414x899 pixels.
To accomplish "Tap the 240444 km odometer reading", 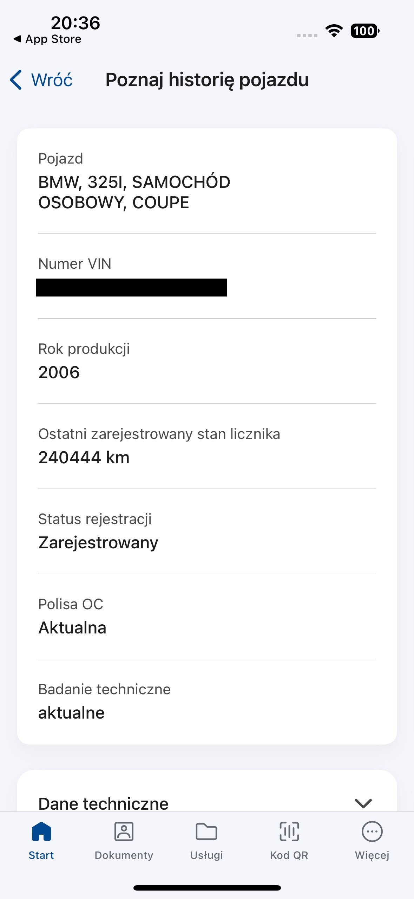I will (84, 458).
